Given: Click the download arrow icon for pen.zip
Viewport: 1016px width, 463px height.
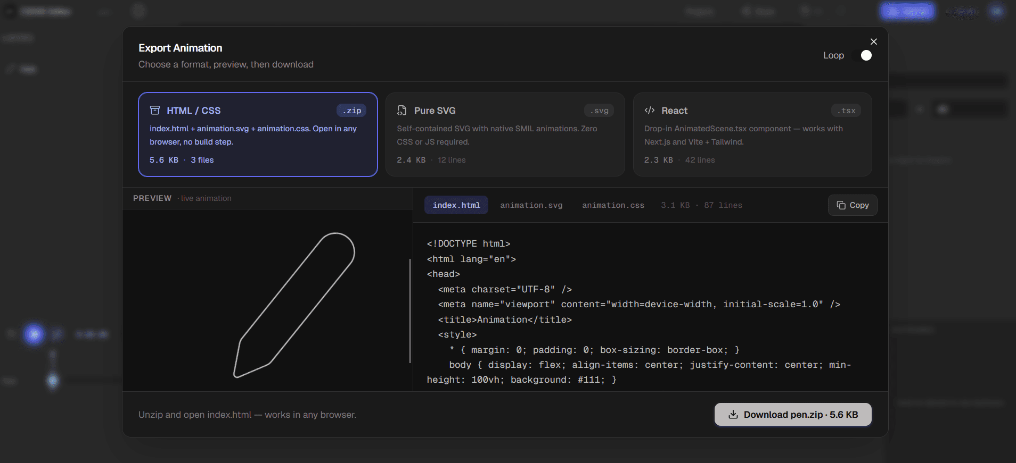Looking at the screenshot, I should [x=733, y=415].
